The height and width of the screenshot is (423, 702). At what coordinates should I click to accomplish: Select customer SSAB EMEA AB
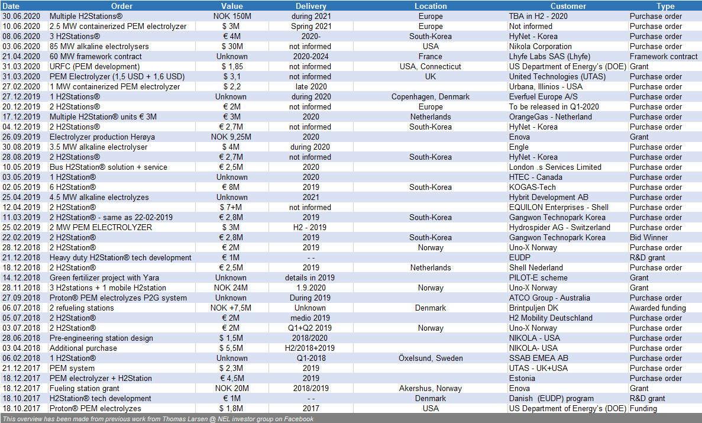pyautogui.click(x=539, y=359)
